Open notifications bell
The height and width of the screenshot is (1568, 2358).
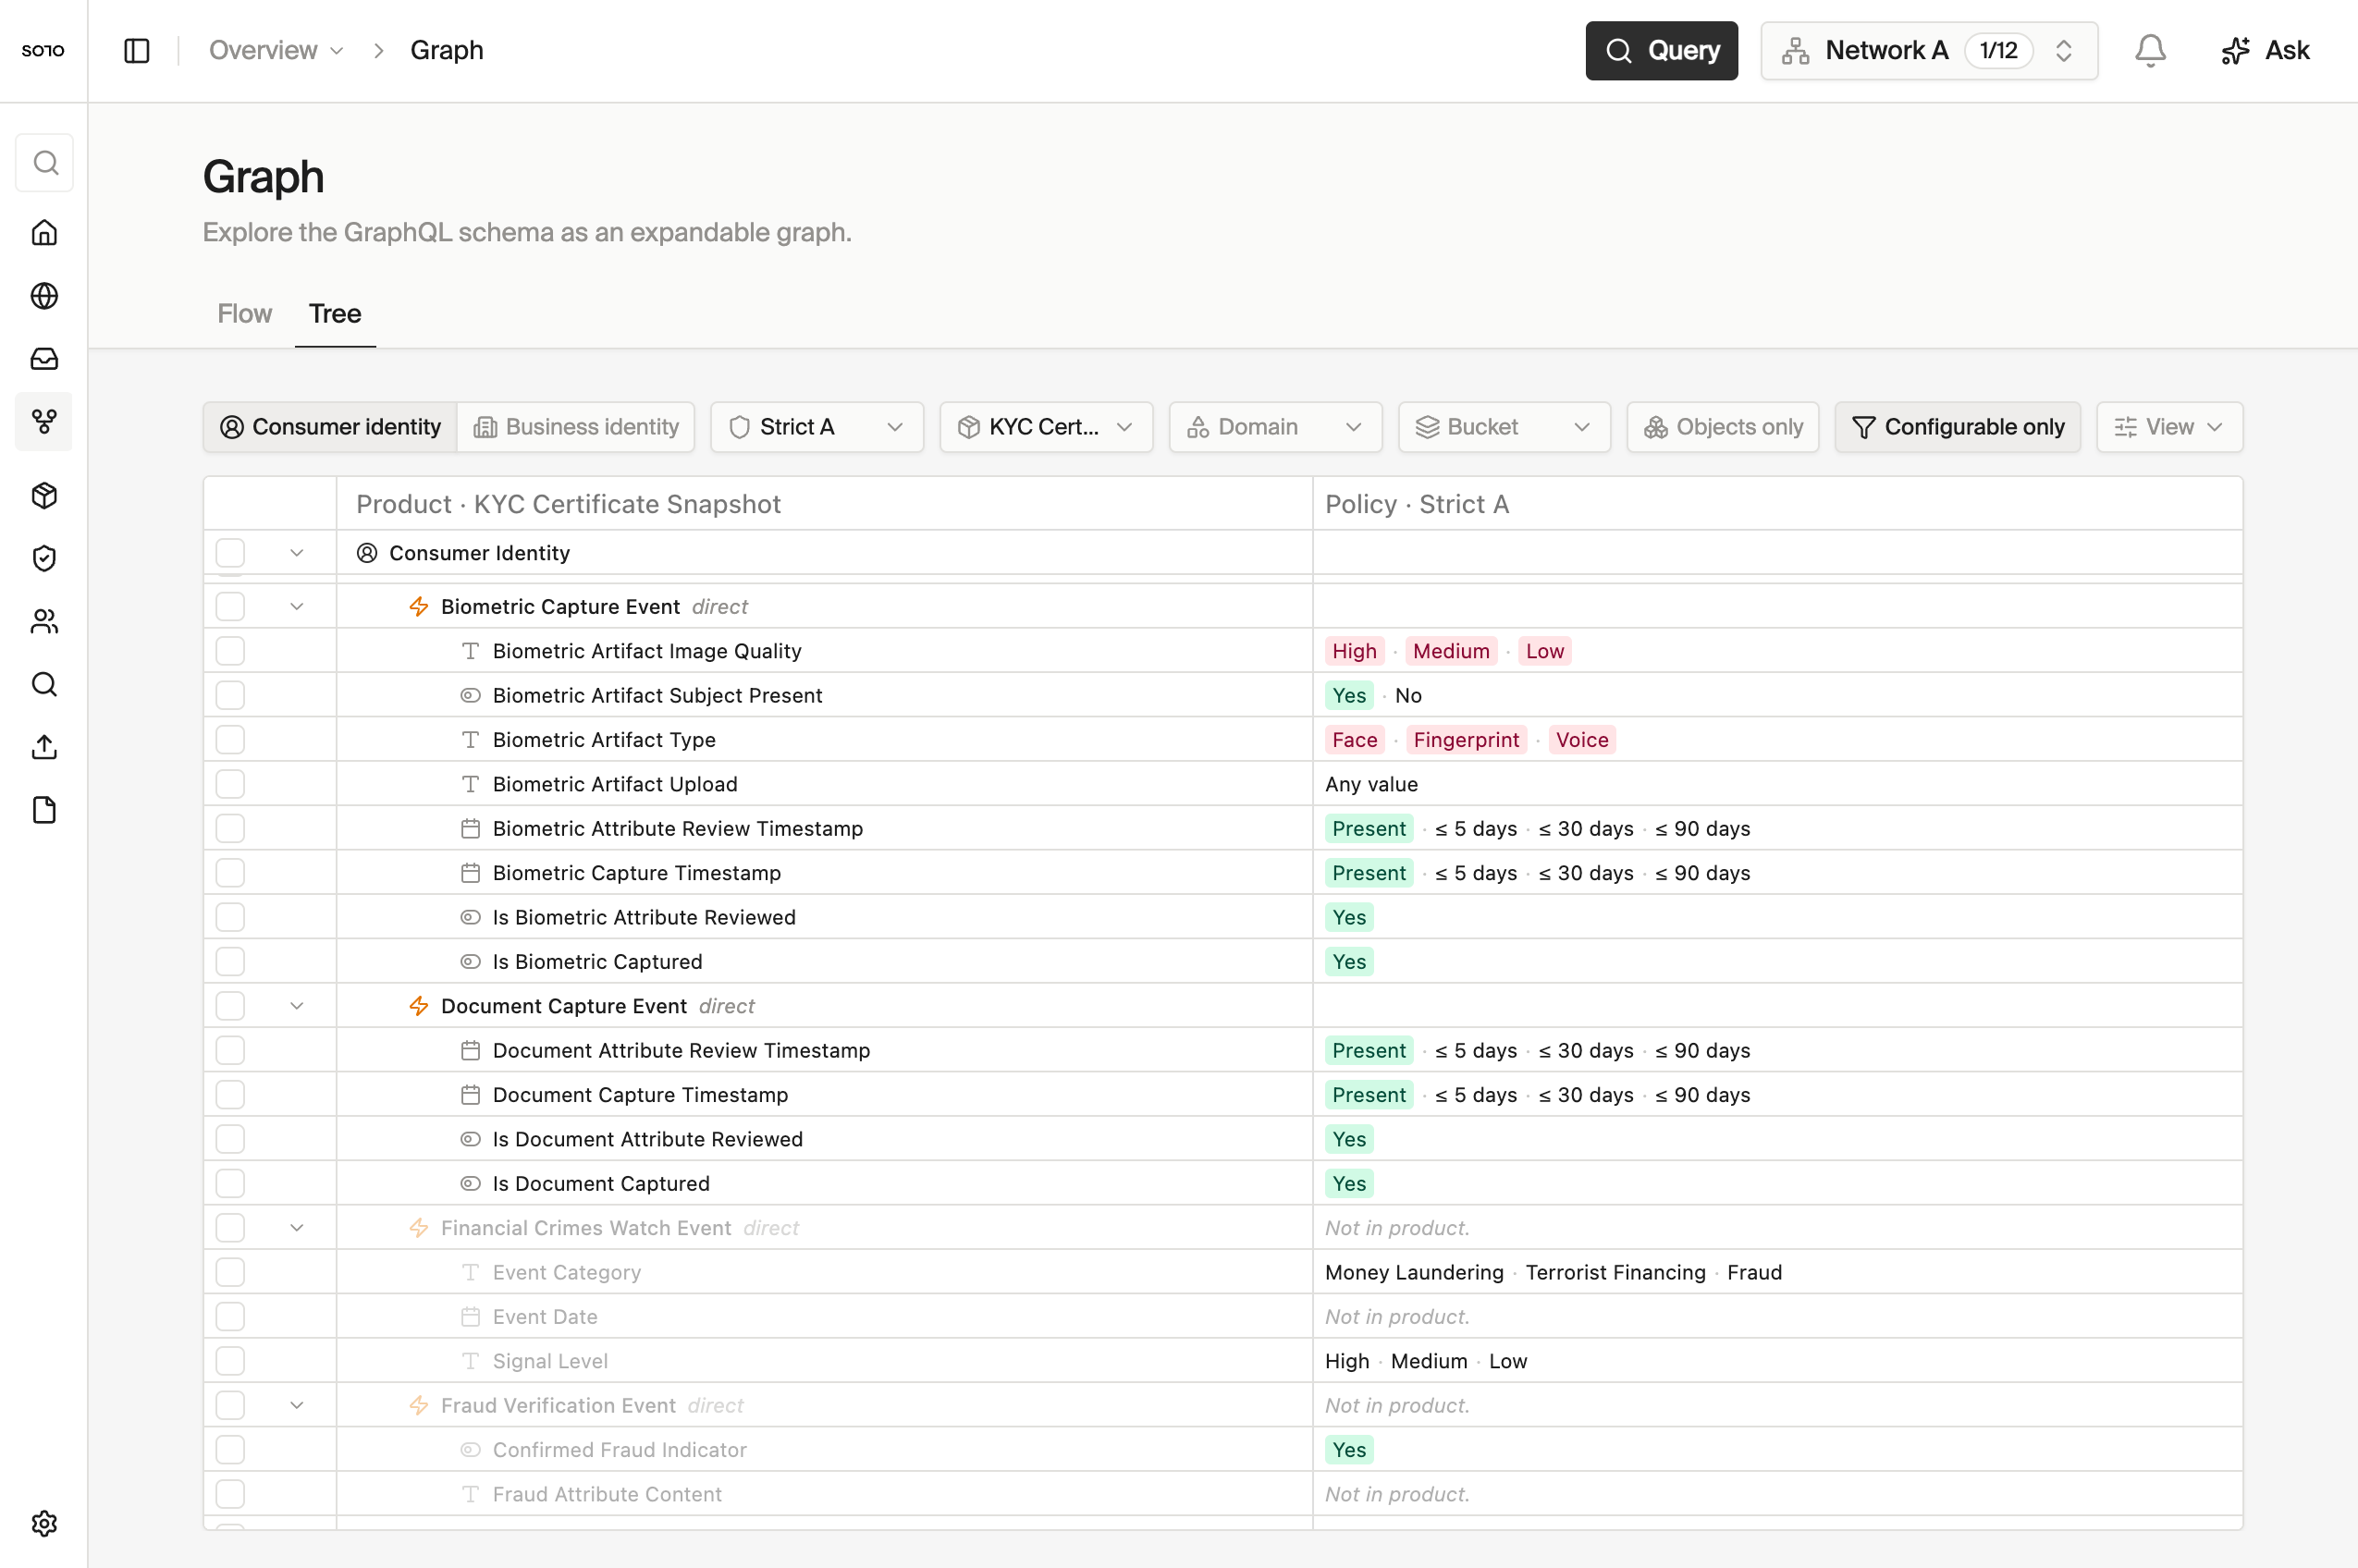point(2150,50)
